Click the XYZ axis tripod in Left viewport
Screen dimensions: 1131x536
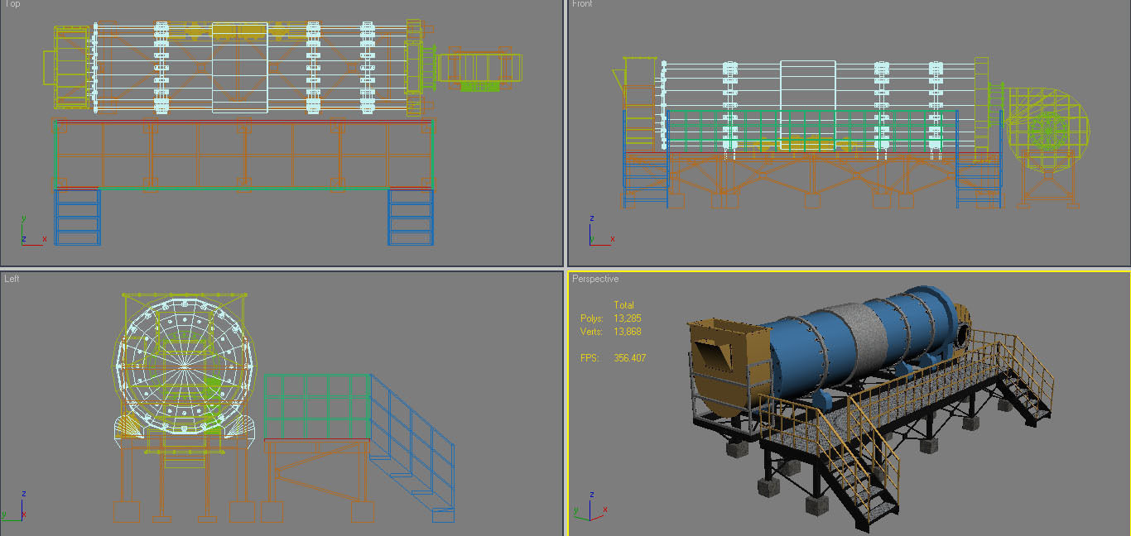pyautogui.click(x=14, y=505)
